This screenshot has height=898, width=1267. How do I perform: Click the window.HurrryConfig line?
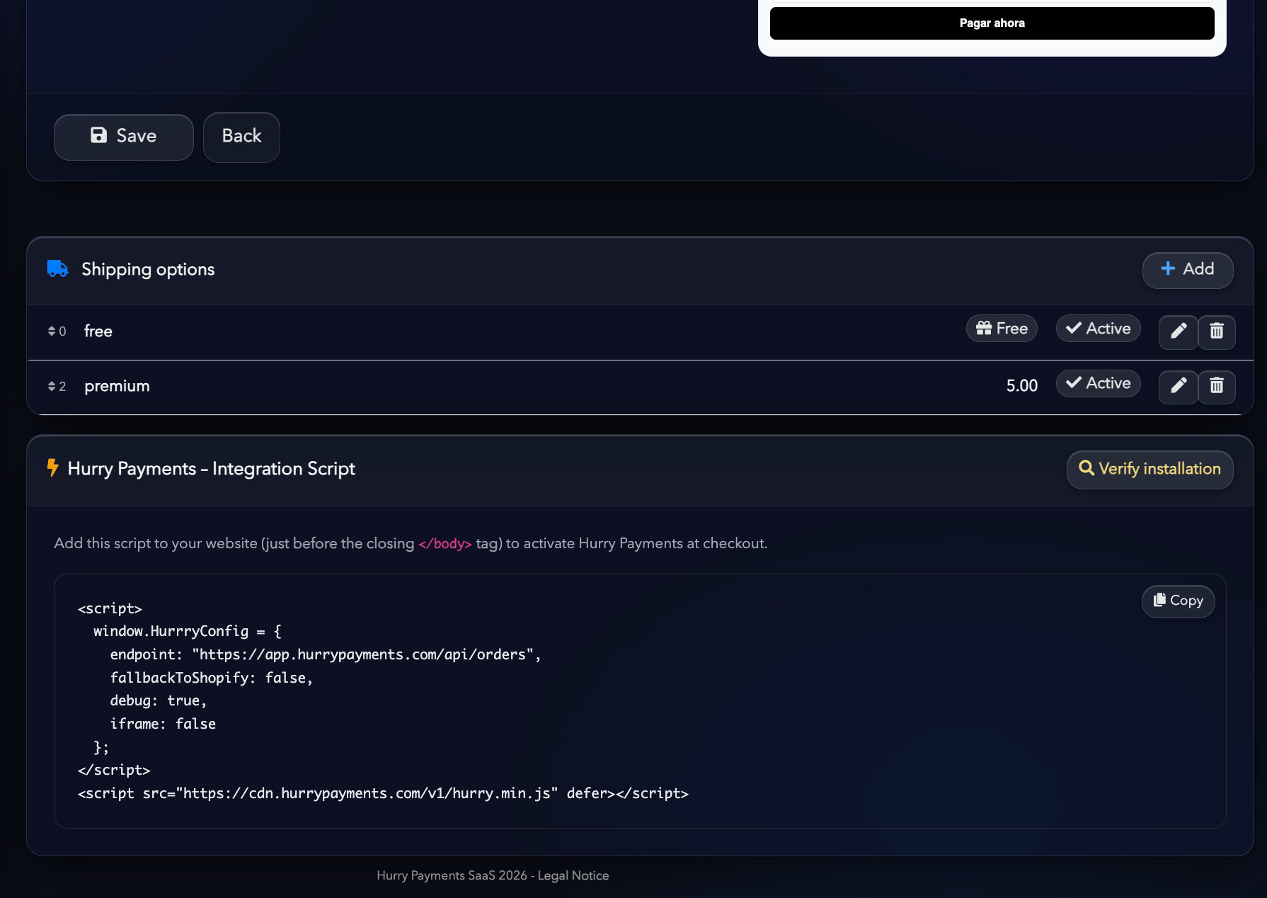click(188, 632)
